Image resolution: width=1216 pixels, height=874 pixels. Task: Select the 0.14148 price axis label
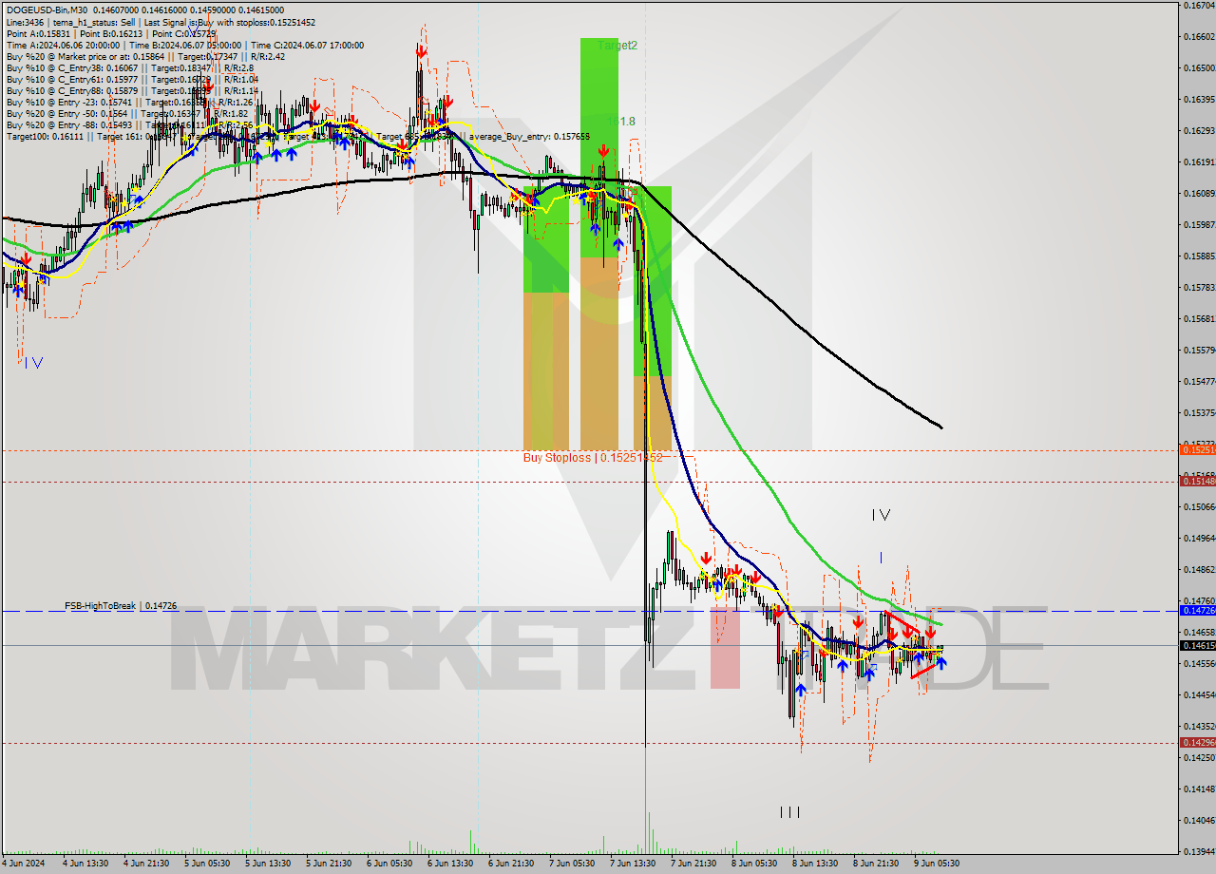coord(1199,788)
